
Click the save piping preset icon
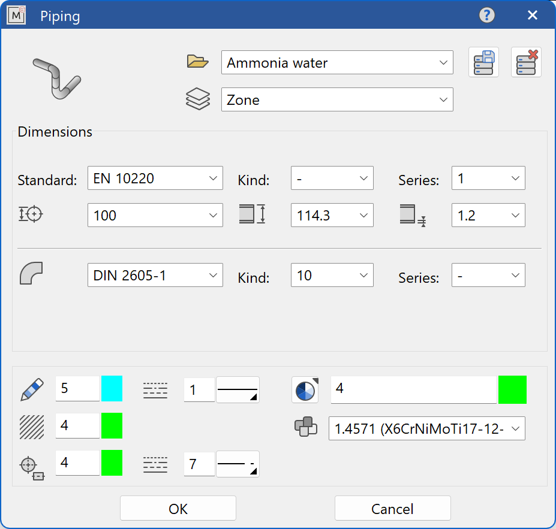pos(483,62)
